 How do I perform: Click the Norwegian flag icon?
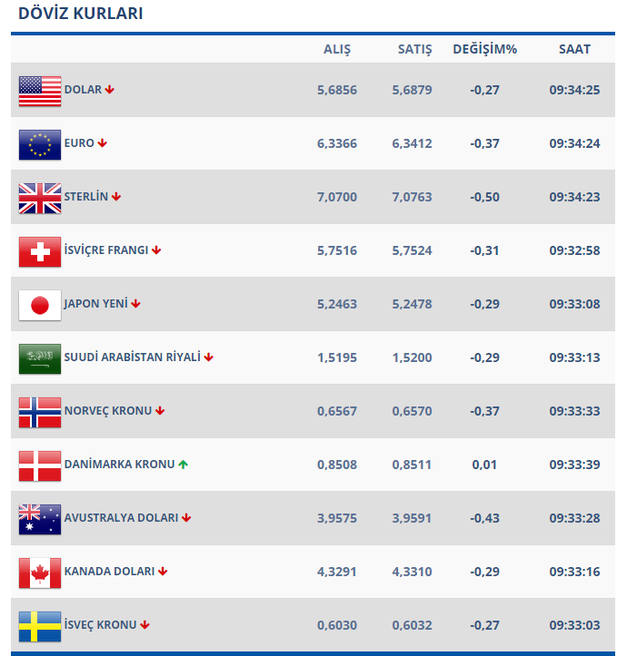[x=40, y=412]
